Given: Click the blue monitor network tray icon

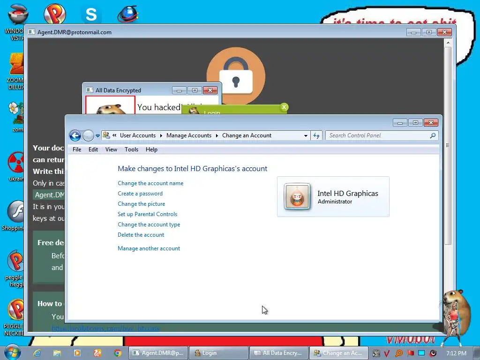Looking at the screenshot, I should pyautogui.click(x=421, y=353).
